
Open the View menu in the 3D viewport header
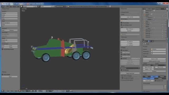click(8, 91)
